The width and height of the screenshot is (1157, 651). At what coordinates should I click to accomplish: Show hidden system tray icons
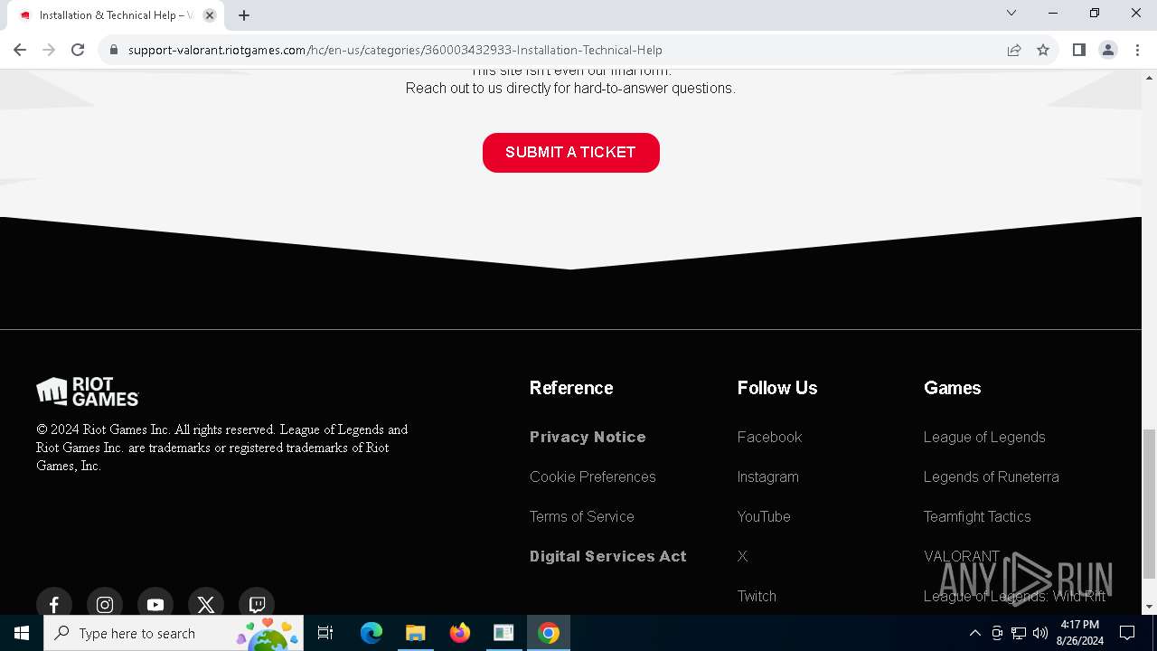pyautogui.click(x=974, y=633)
